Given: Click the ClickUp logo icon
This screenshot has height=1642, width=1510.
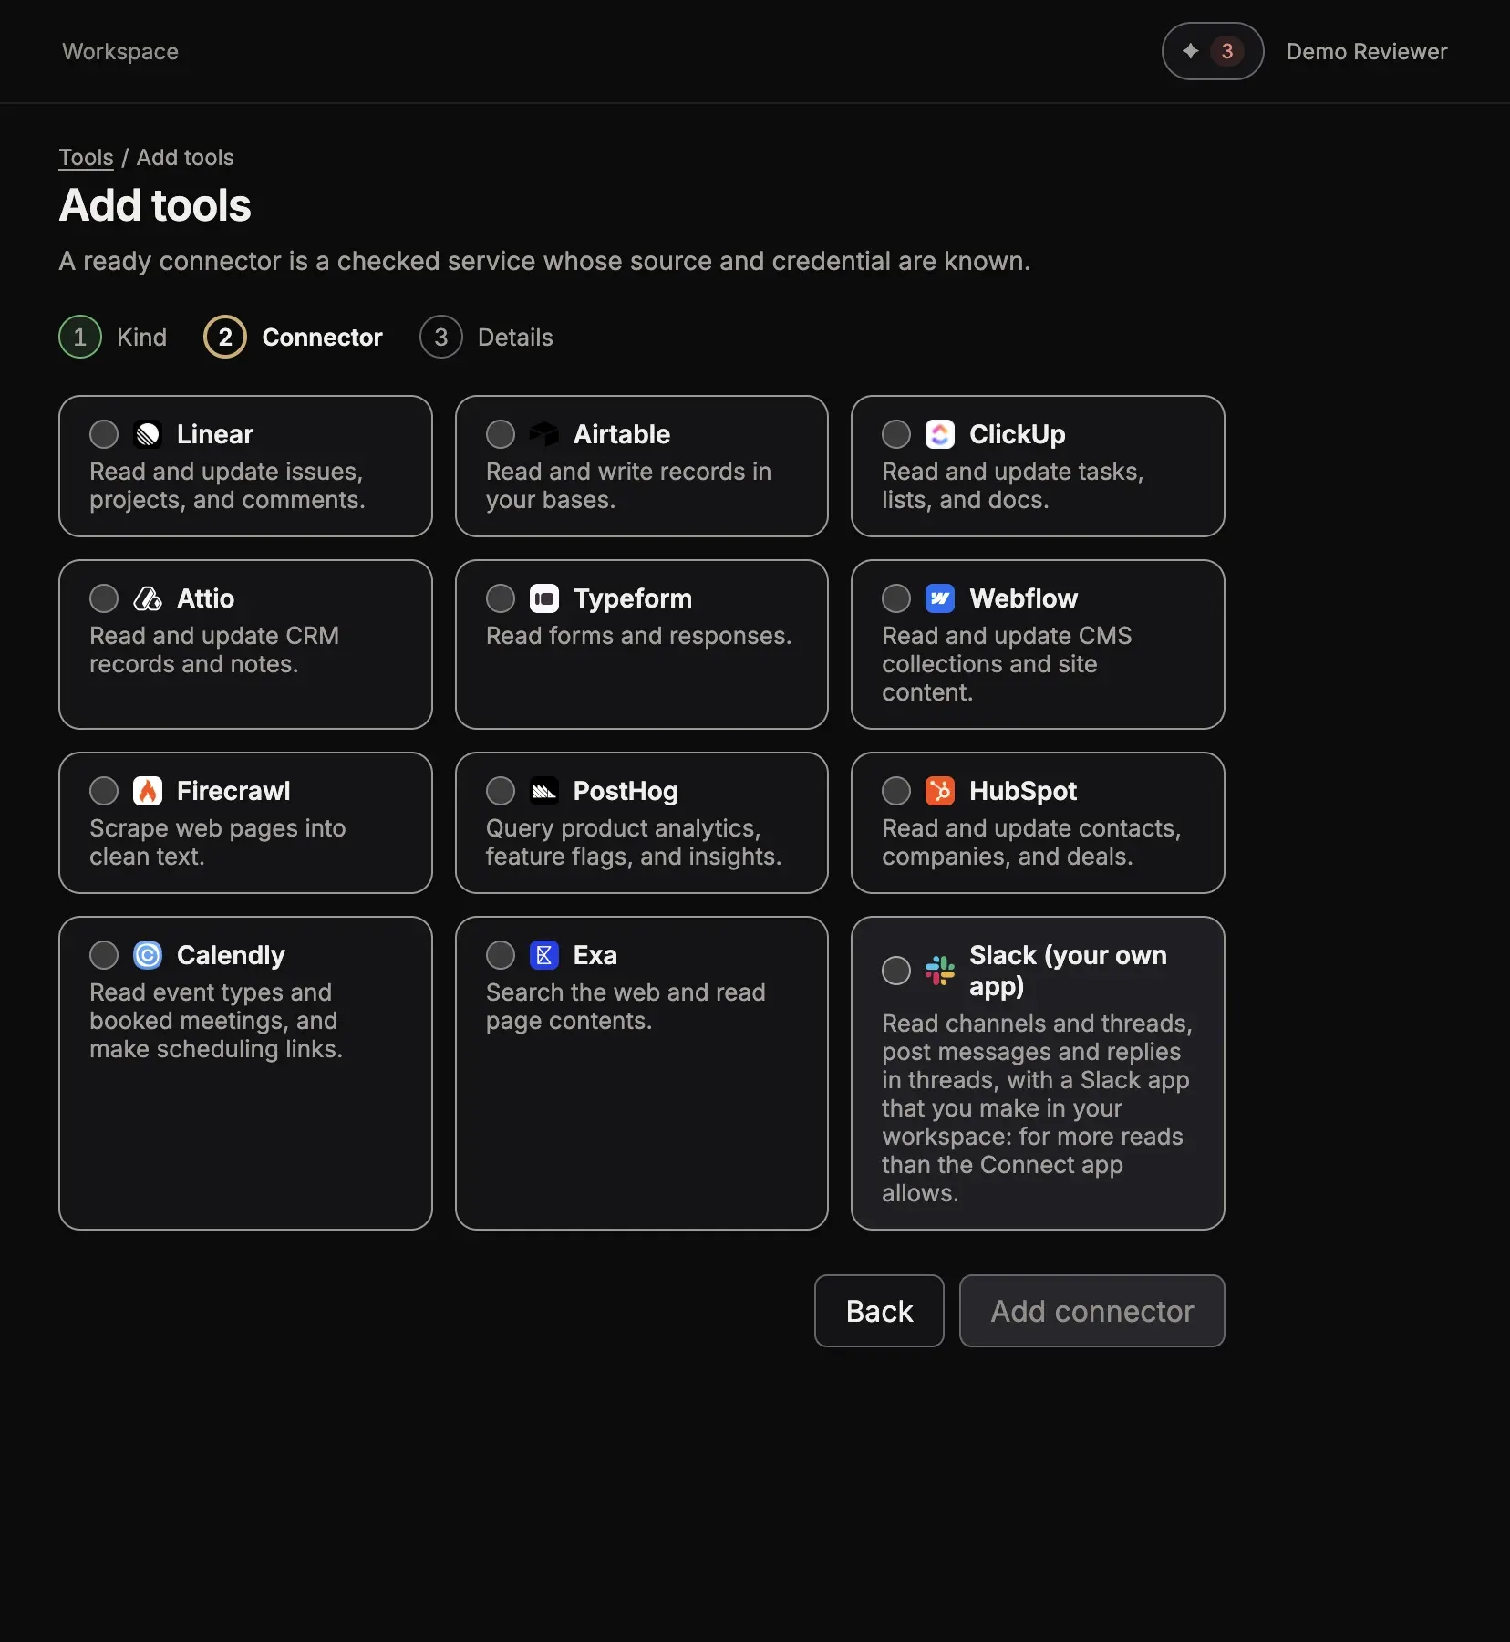Looking at the screenshot, I should coord(940,434).
